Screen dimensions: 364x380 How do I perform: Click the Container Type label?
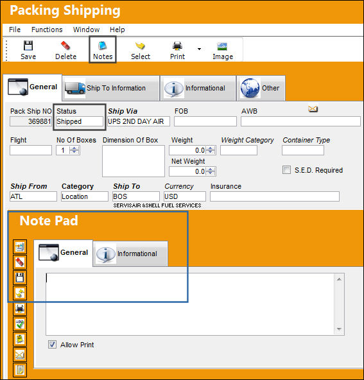306,140
